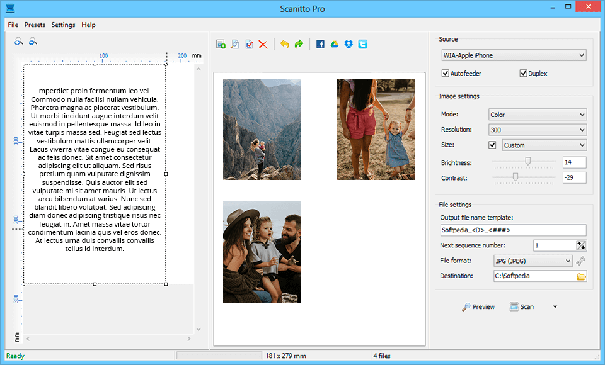Viewport: 605px width, 365px height.
Task: Share to Facebook using its icon
Action: point(320,44)
